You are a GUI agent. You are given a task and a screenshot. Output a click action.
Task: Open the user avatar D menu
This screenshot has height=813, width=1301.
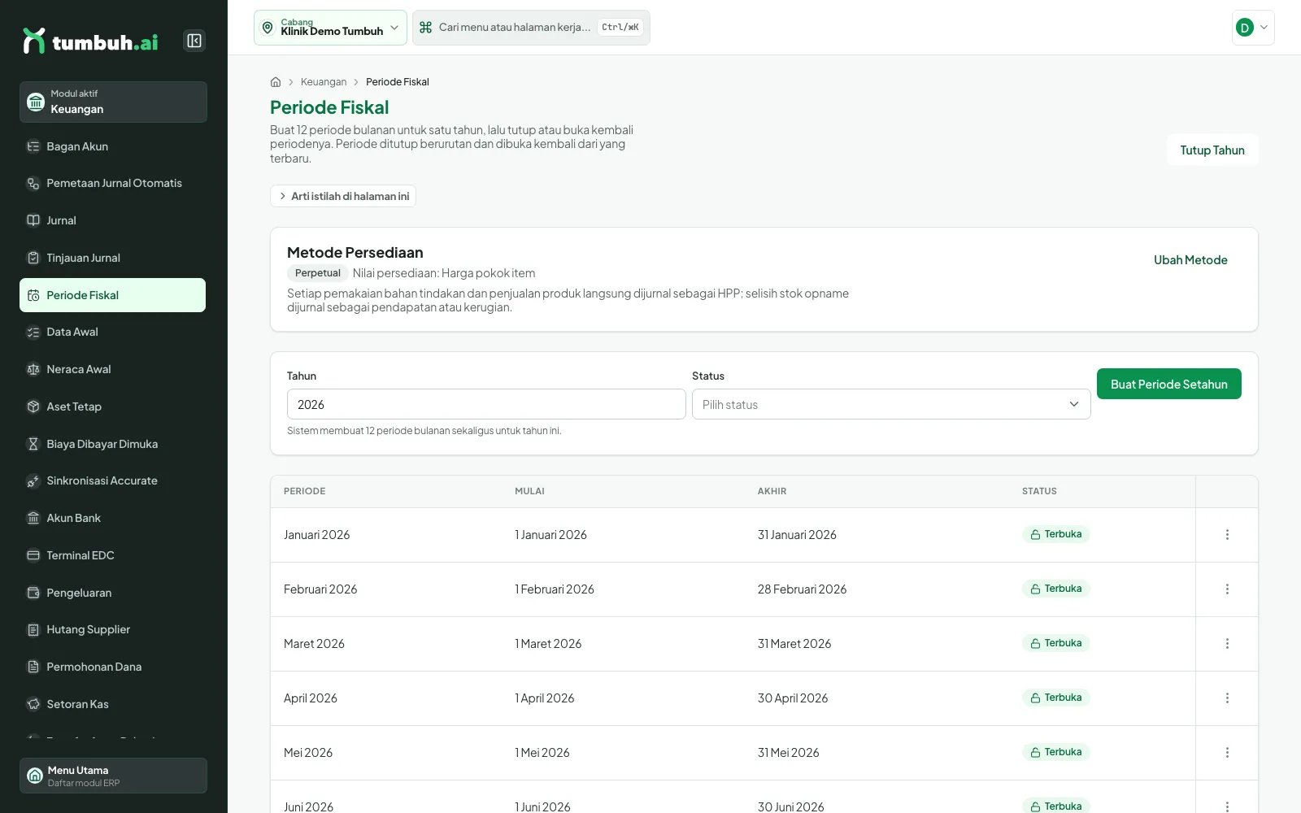[1253, 28]
